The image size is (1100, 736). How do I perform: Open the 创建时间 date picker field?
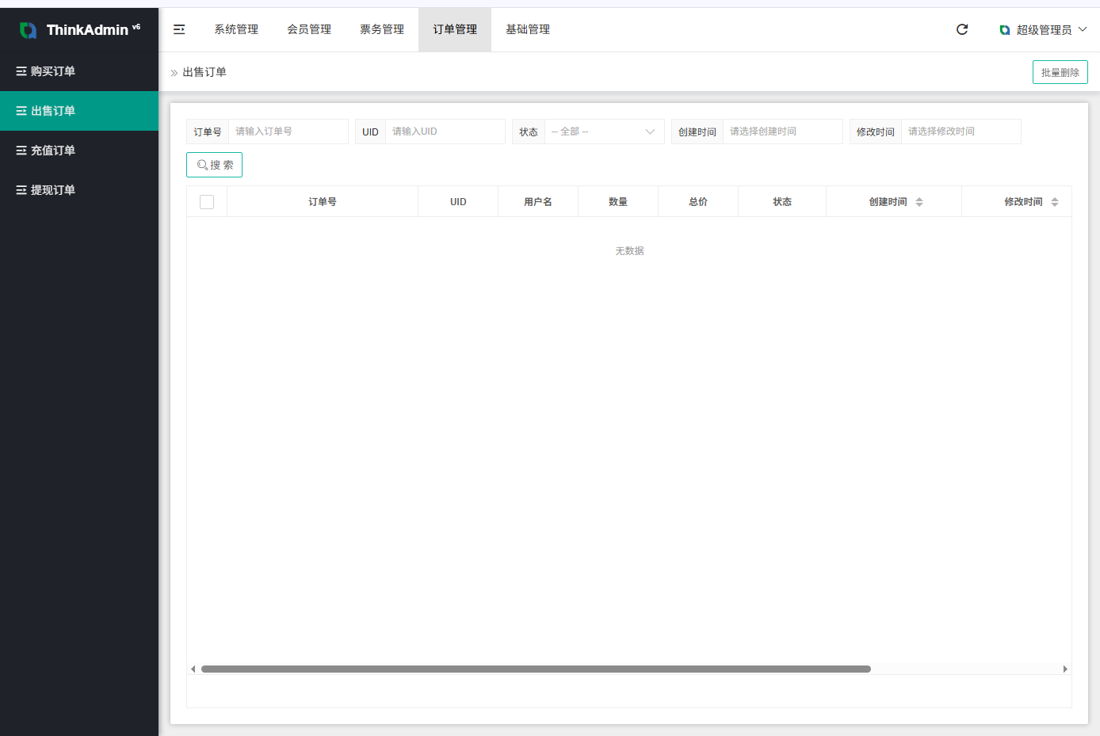783,132
